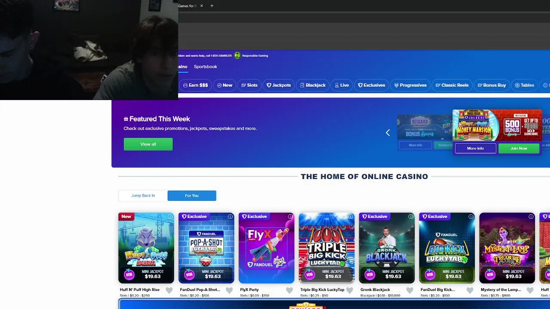550x309 pixels.
Task: Switch to the For You tab
Action: (192, 196)
